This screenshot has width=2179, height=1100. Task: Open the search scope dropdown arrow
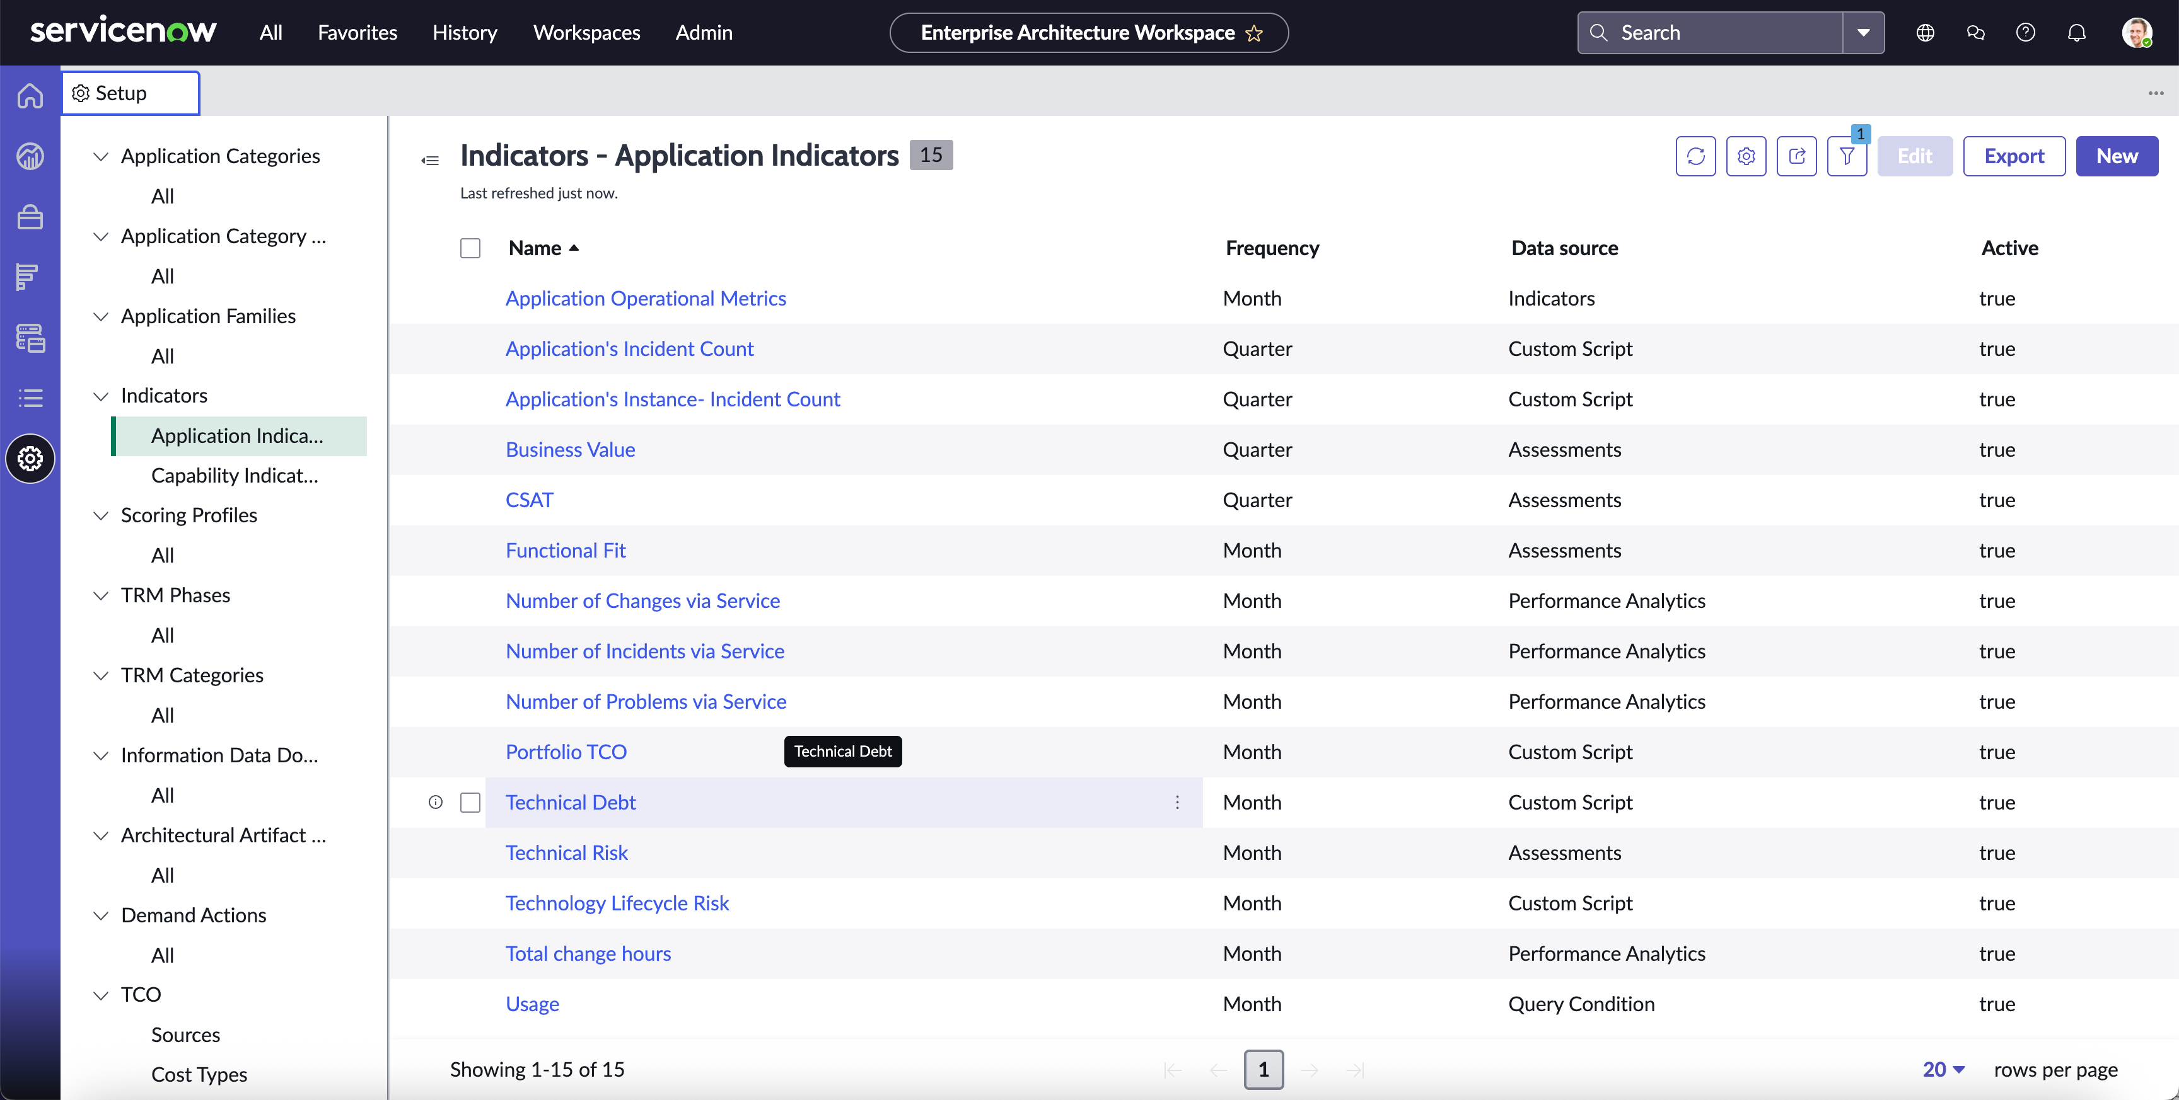[x=1862, y=33]
